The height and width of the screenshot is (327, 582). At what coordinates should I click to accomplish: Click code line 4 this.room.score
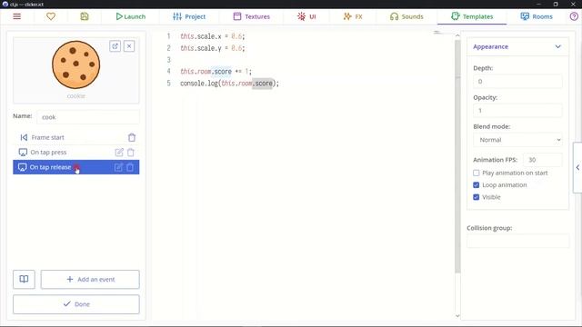[x=216, y=72]
